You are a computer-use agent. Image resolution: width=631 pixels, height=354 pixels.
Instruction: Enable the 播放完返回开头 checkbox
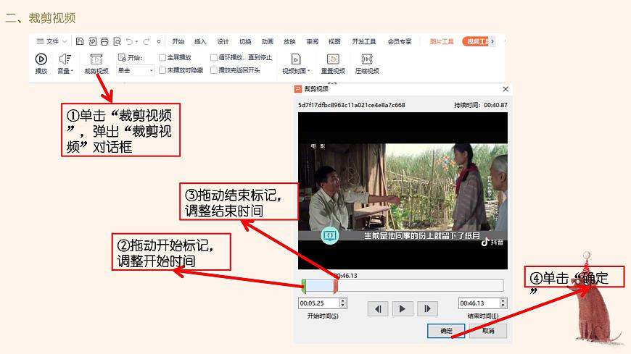[x=214, y=70]
